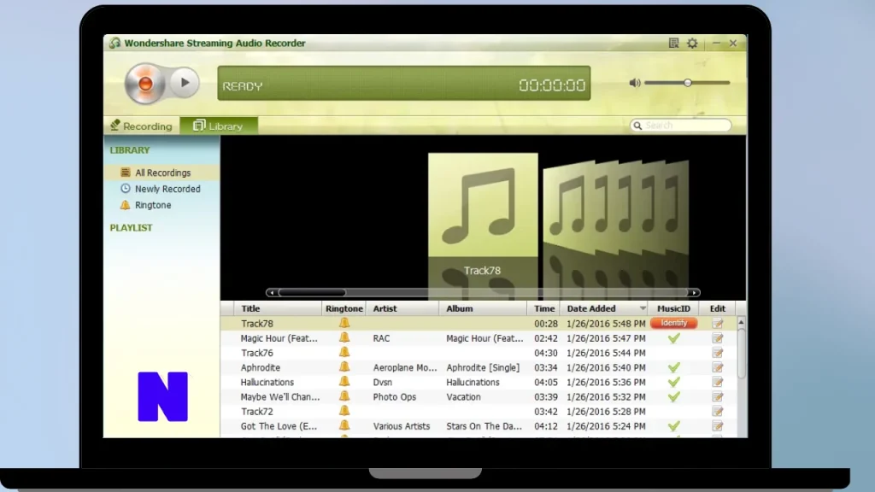Screen dimensions: 875x492
Task: Select the Track72 title in list
Action: tap(256, 411)
